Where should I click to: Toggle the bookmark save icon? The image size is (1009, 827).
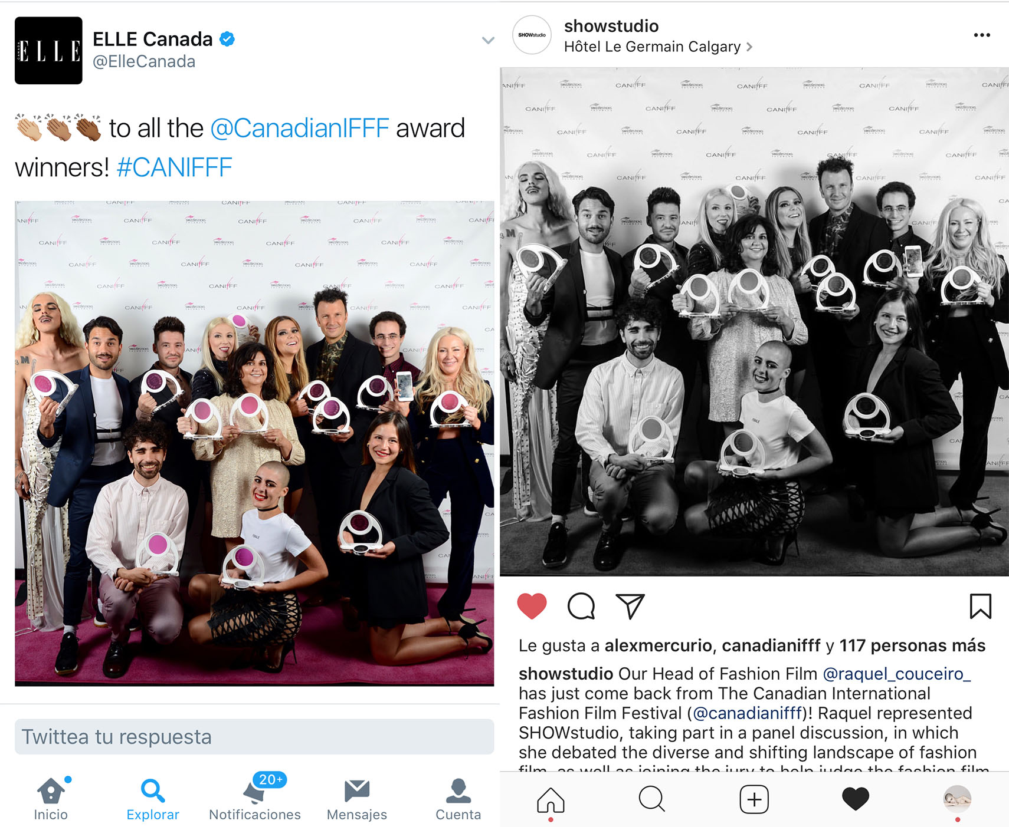(980, 606)
